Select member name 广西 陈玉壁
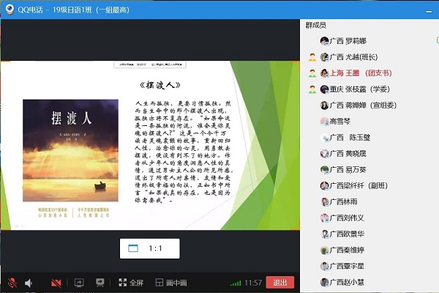439x293 pixels. pyautogui.click(x=350, y=138)
